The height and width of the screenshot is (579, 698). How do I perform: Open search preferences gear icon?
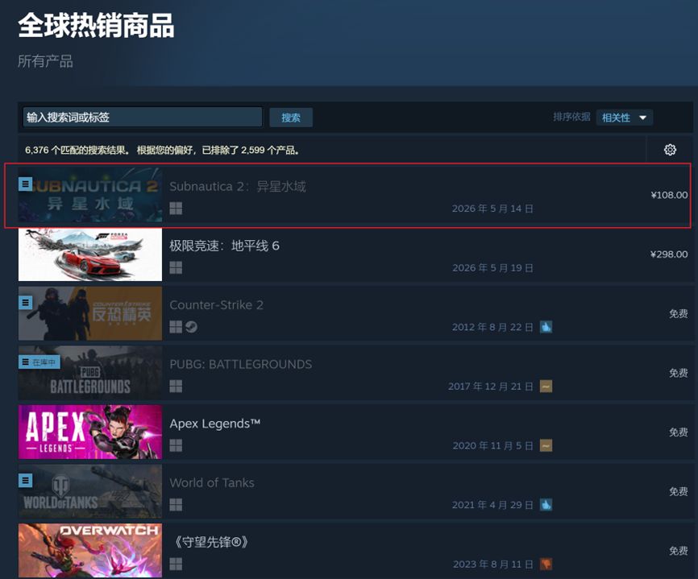pyautogui.click(x=670, y=150)
